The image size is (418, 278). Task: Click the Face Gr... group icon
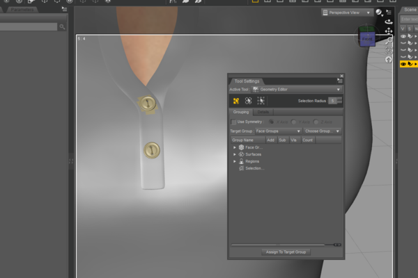[x=241, y=147]
